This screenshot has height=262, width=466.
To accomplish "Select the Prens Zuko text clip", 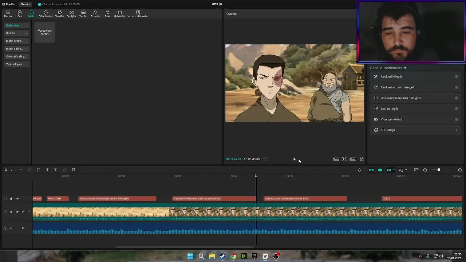I will tap(58, 199).
